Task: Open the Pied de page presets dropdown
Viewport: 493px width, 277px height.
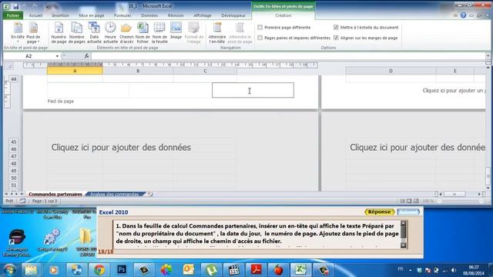Action: point(33,32)
